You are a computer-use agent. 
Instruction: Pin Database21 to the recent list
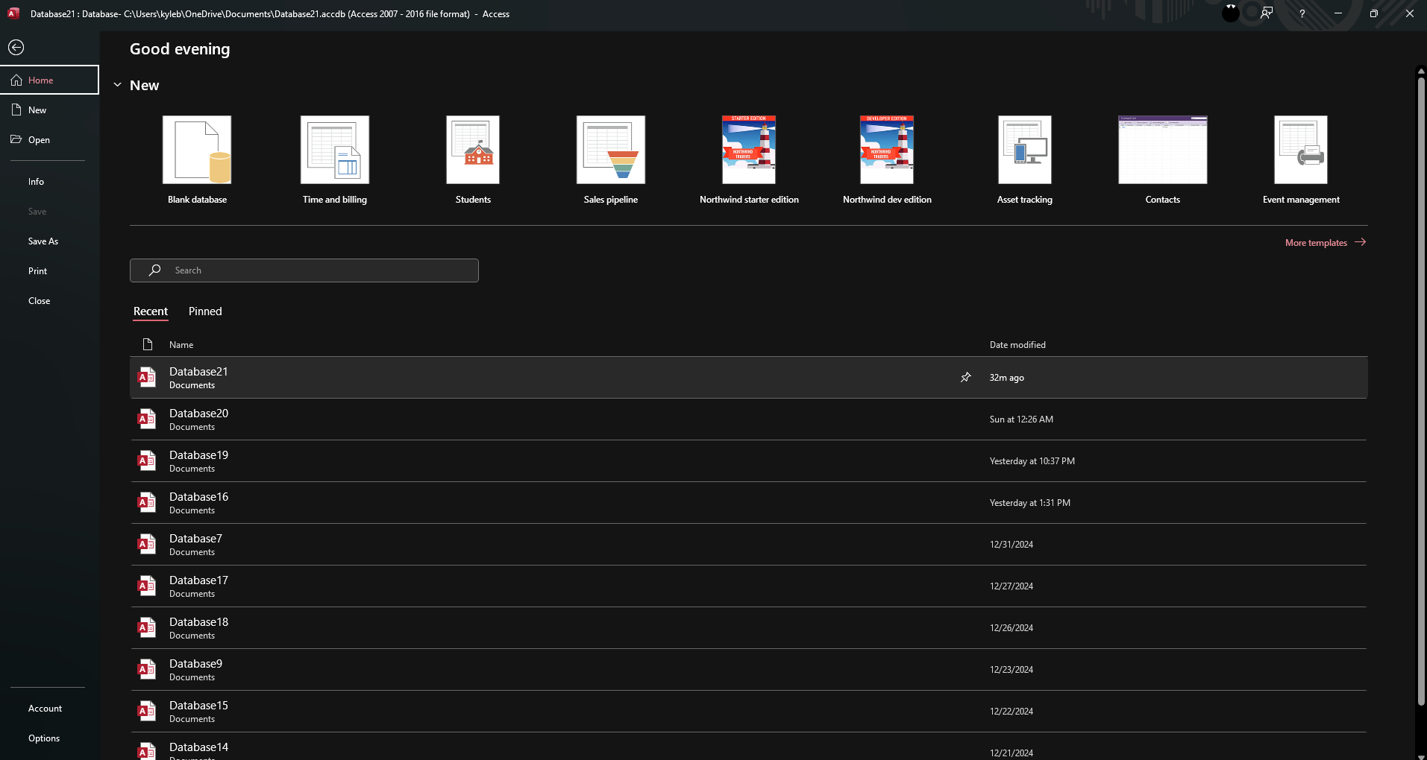966,377
